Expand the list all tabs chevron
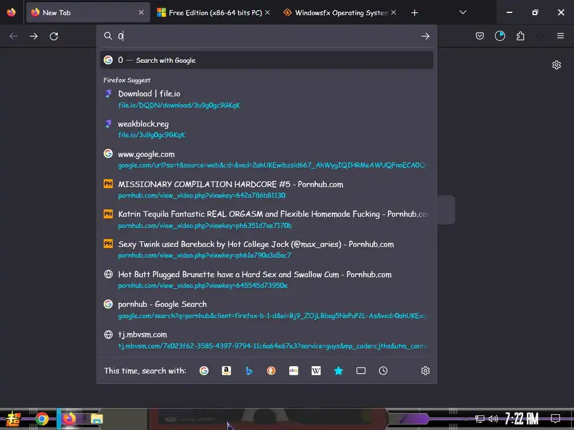 tap(462, 12)
